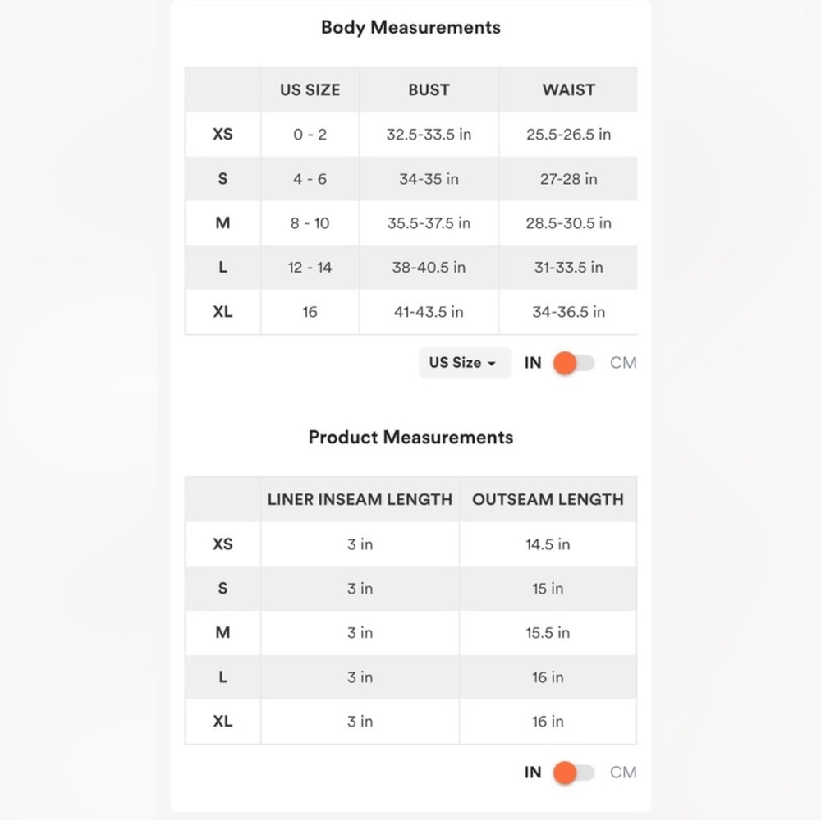This screenshot has width=821, height=821.
Task: Select M row bust value 35.5-37.5 in
Action: [429, 223]
